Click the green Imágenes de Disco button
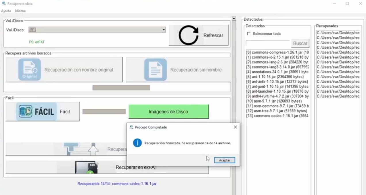This screenshot has height=195, width=366. [168, 112]
